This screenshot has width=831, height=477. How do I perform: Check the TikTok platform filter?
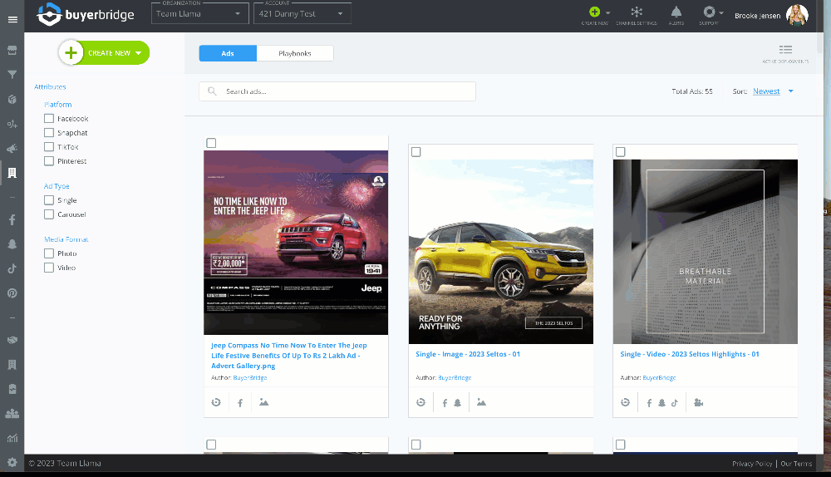point(49,147)
